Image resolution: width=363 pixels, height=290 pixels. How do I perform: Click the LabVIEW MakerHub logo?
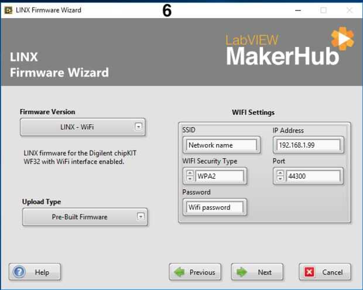pos(290,47)
